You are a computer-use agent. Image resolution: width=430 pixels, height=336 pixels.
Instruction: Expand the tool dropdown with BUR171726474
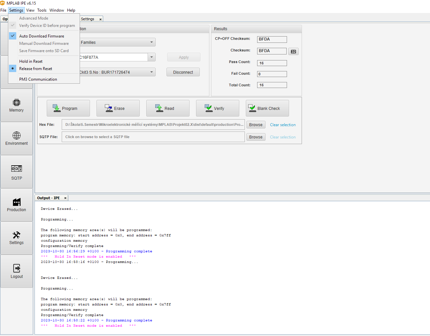[x=151, y=72]
